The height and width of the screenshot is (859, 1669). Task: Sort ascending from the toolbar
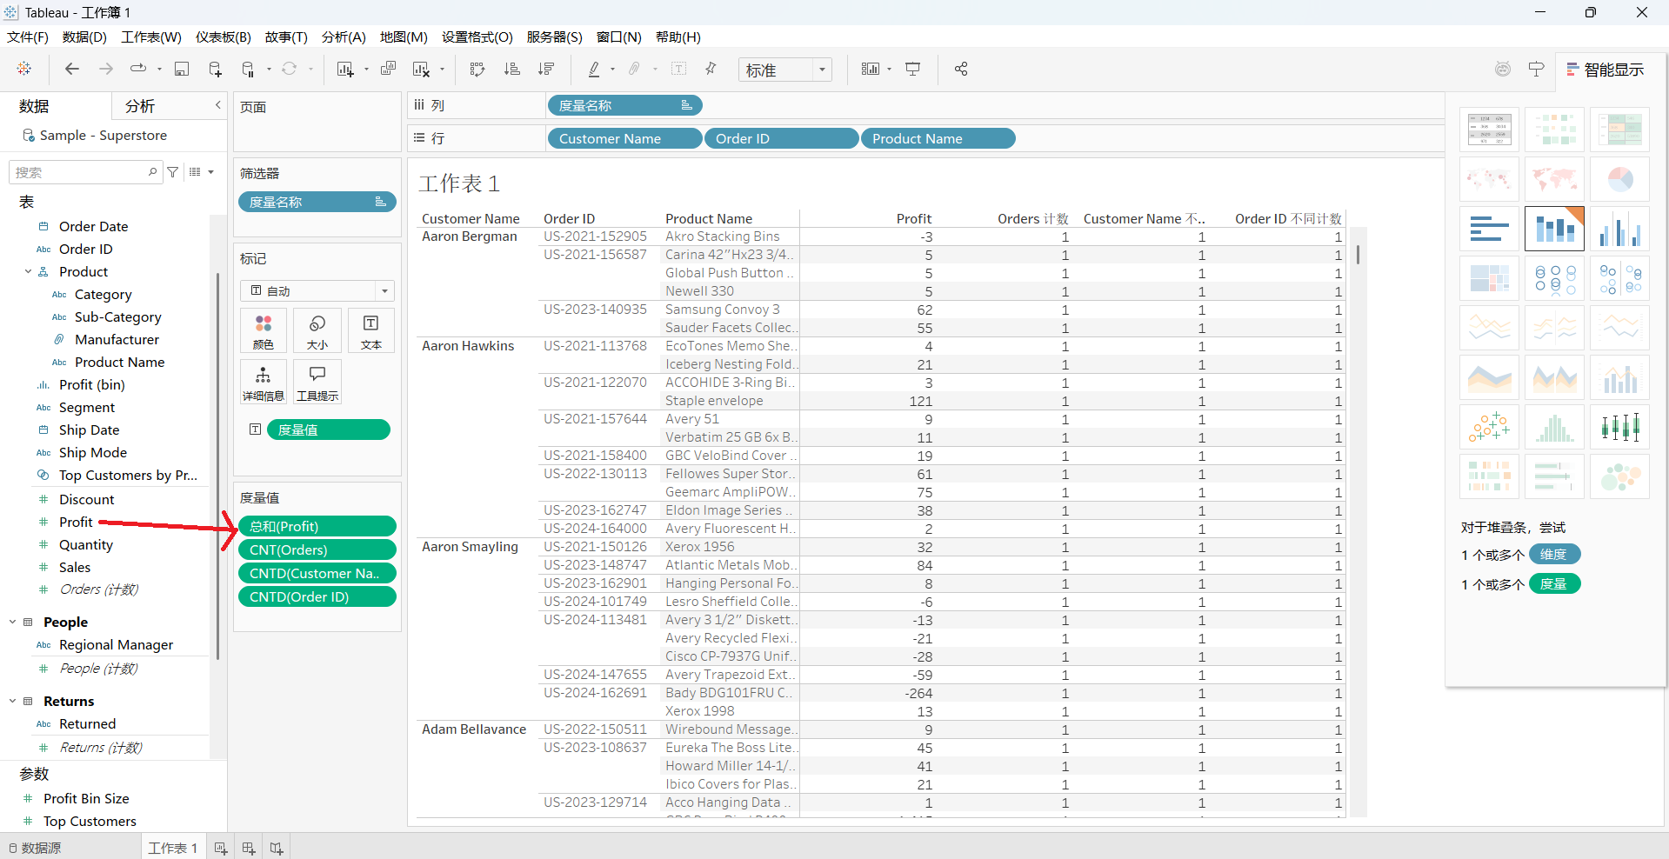(x=512, y=69)
